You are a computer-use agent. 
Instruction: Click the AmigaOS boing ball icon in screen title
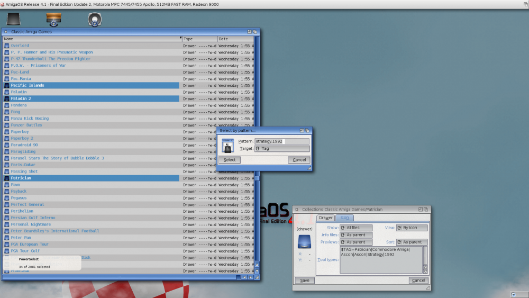[2, 4]
